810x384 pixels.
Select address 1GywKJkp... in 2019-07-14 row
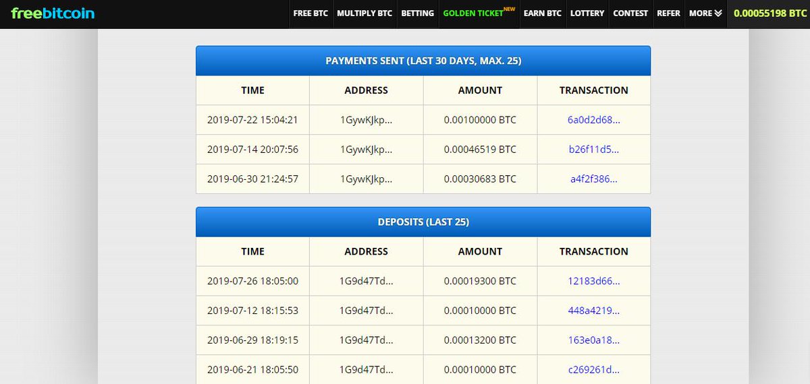click(x=366, y=150)
